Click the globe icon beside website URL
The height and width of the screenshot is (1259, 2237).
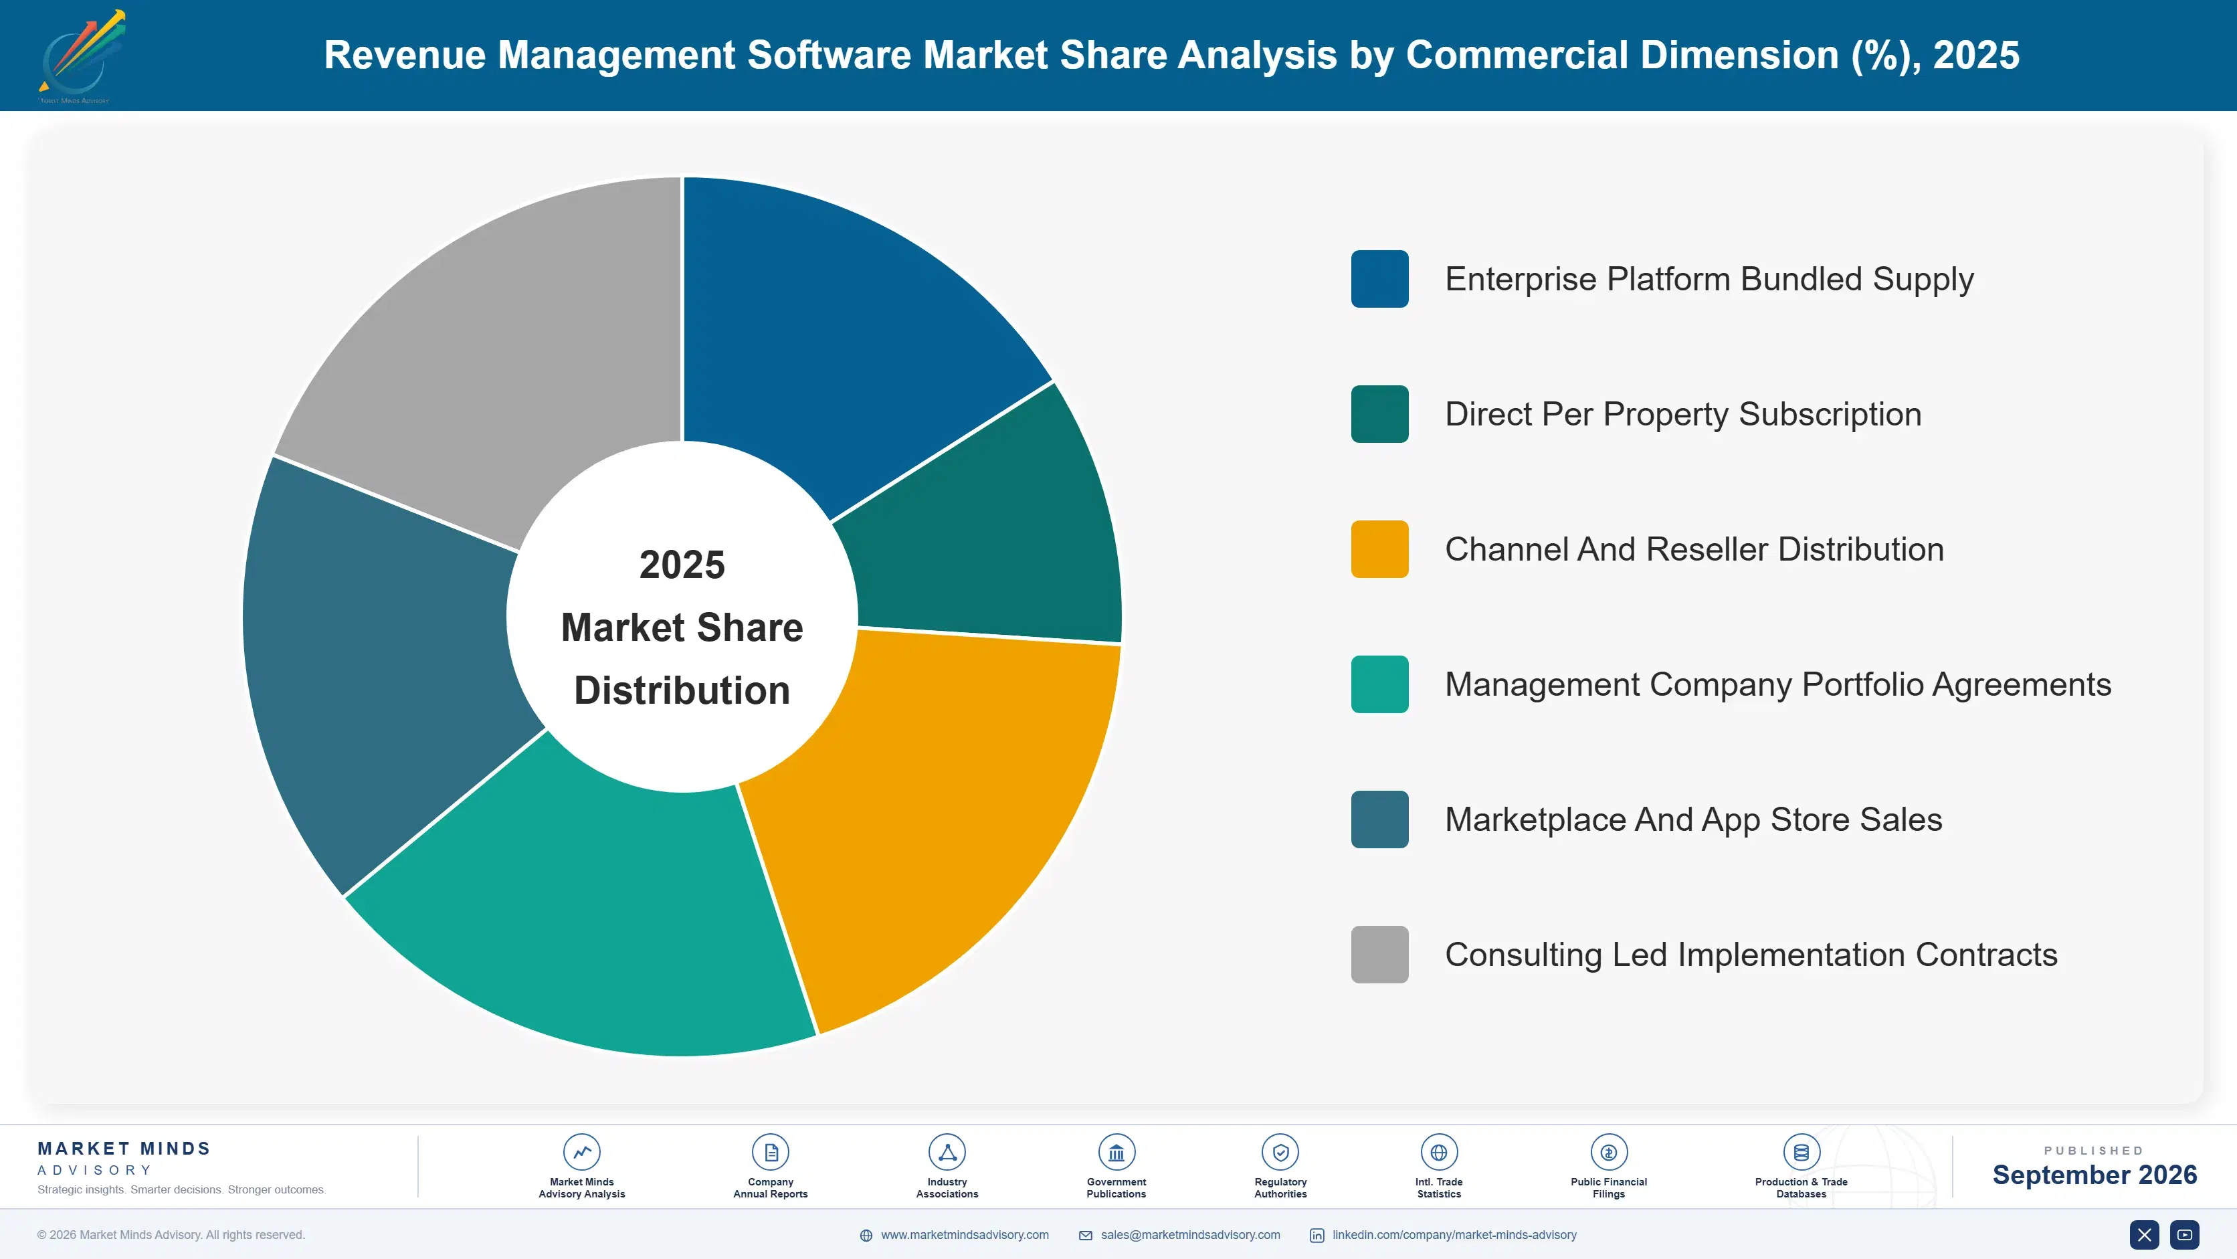866,1236
